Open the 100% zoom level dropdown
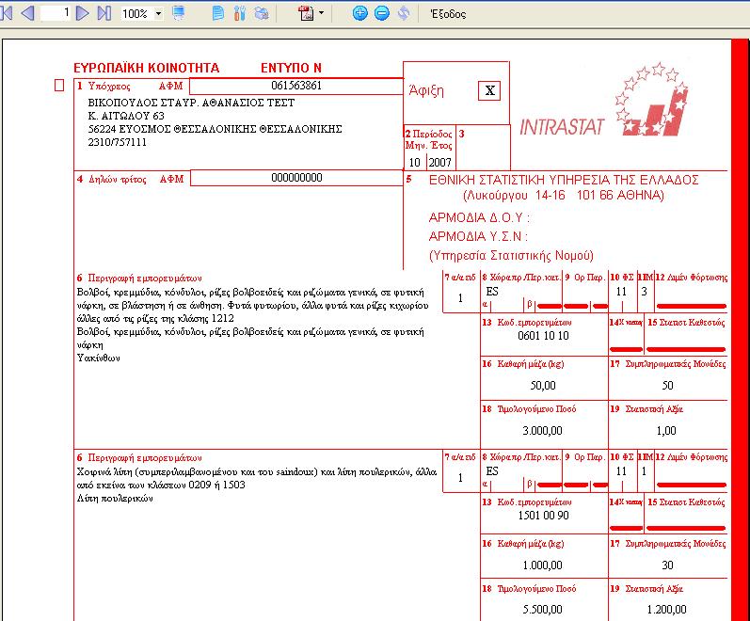Viewport: 750px width, 621px height. [159, 14]
